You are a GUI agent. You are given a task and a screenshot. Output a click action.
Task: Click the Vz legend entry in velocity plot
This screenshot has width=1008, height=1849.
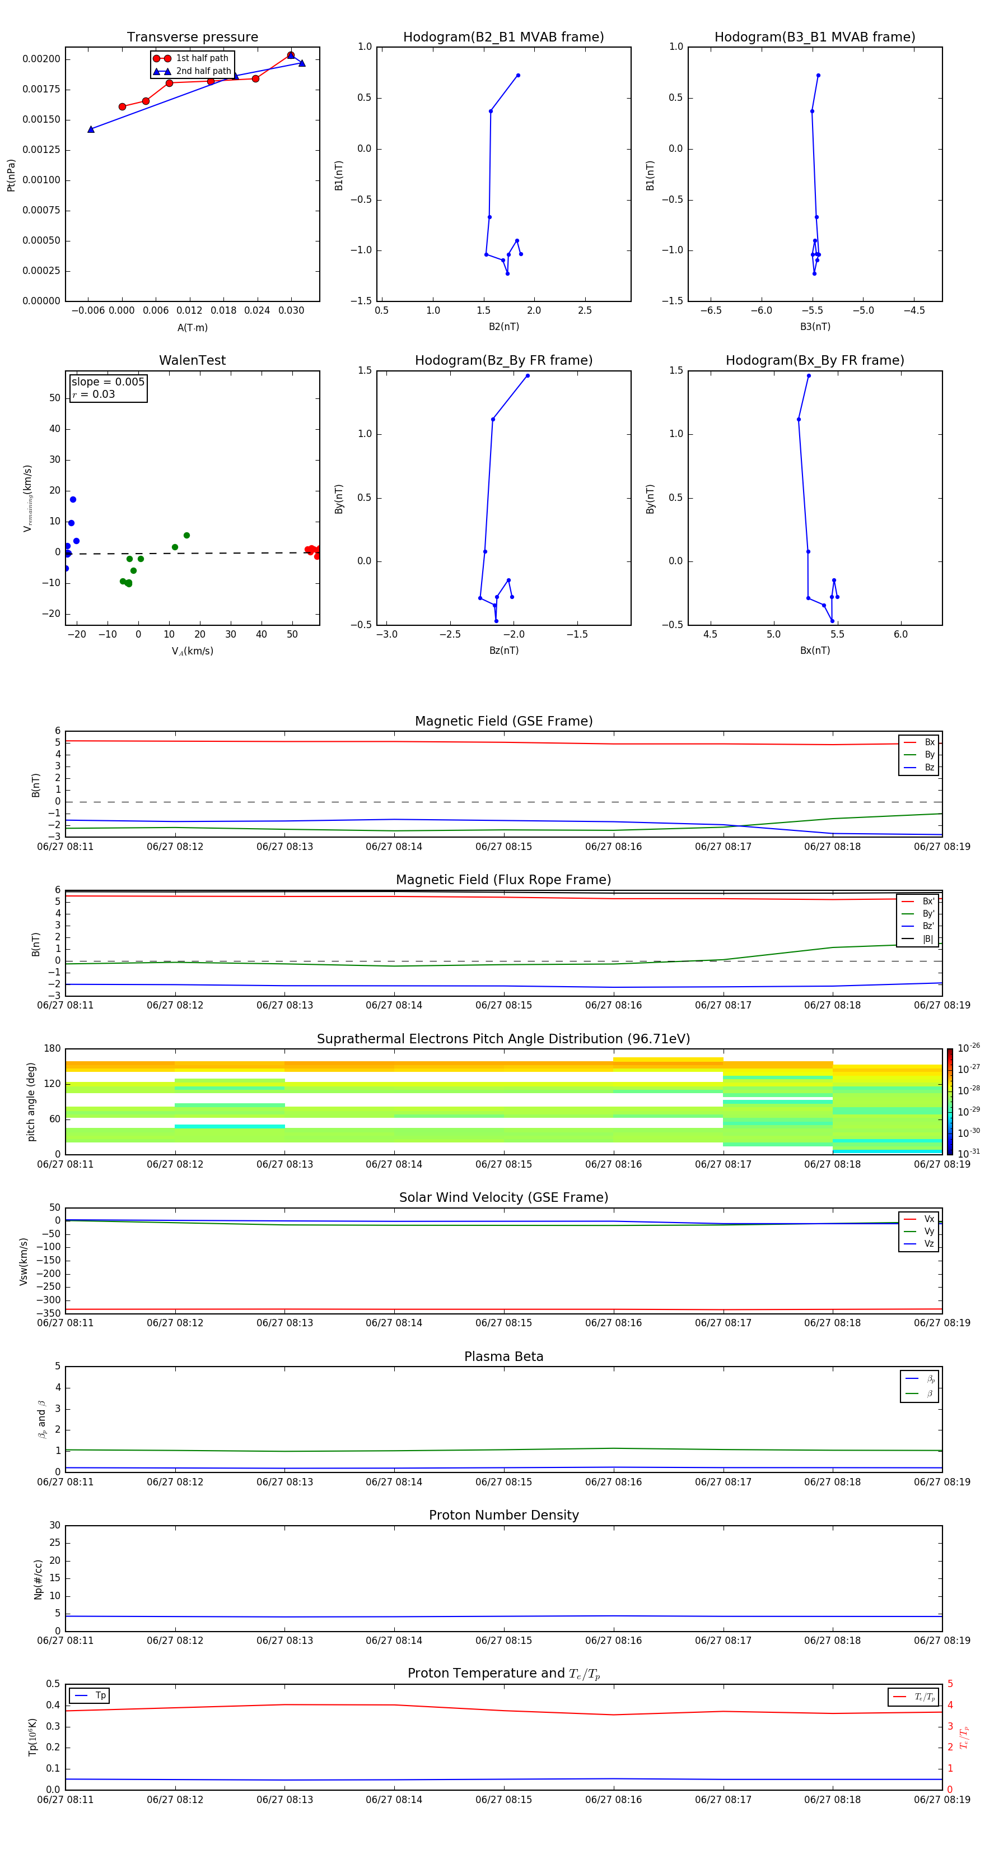(x=919, y=1243)
